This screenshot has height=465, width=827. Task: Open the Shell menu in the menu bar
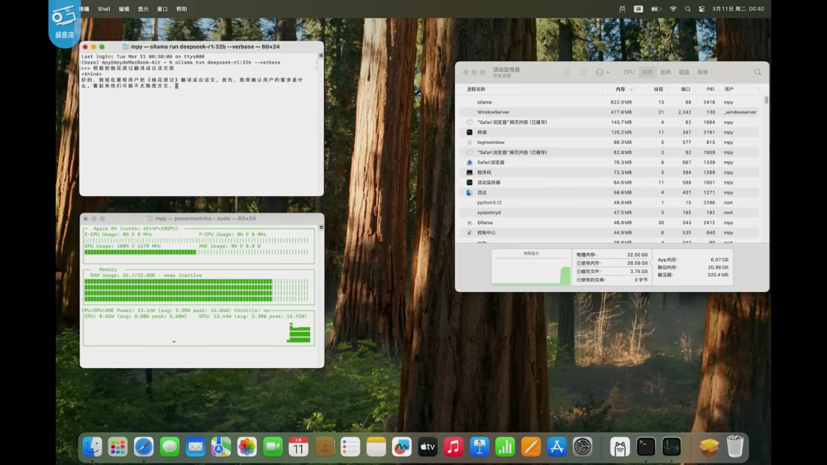click(103, 9)
